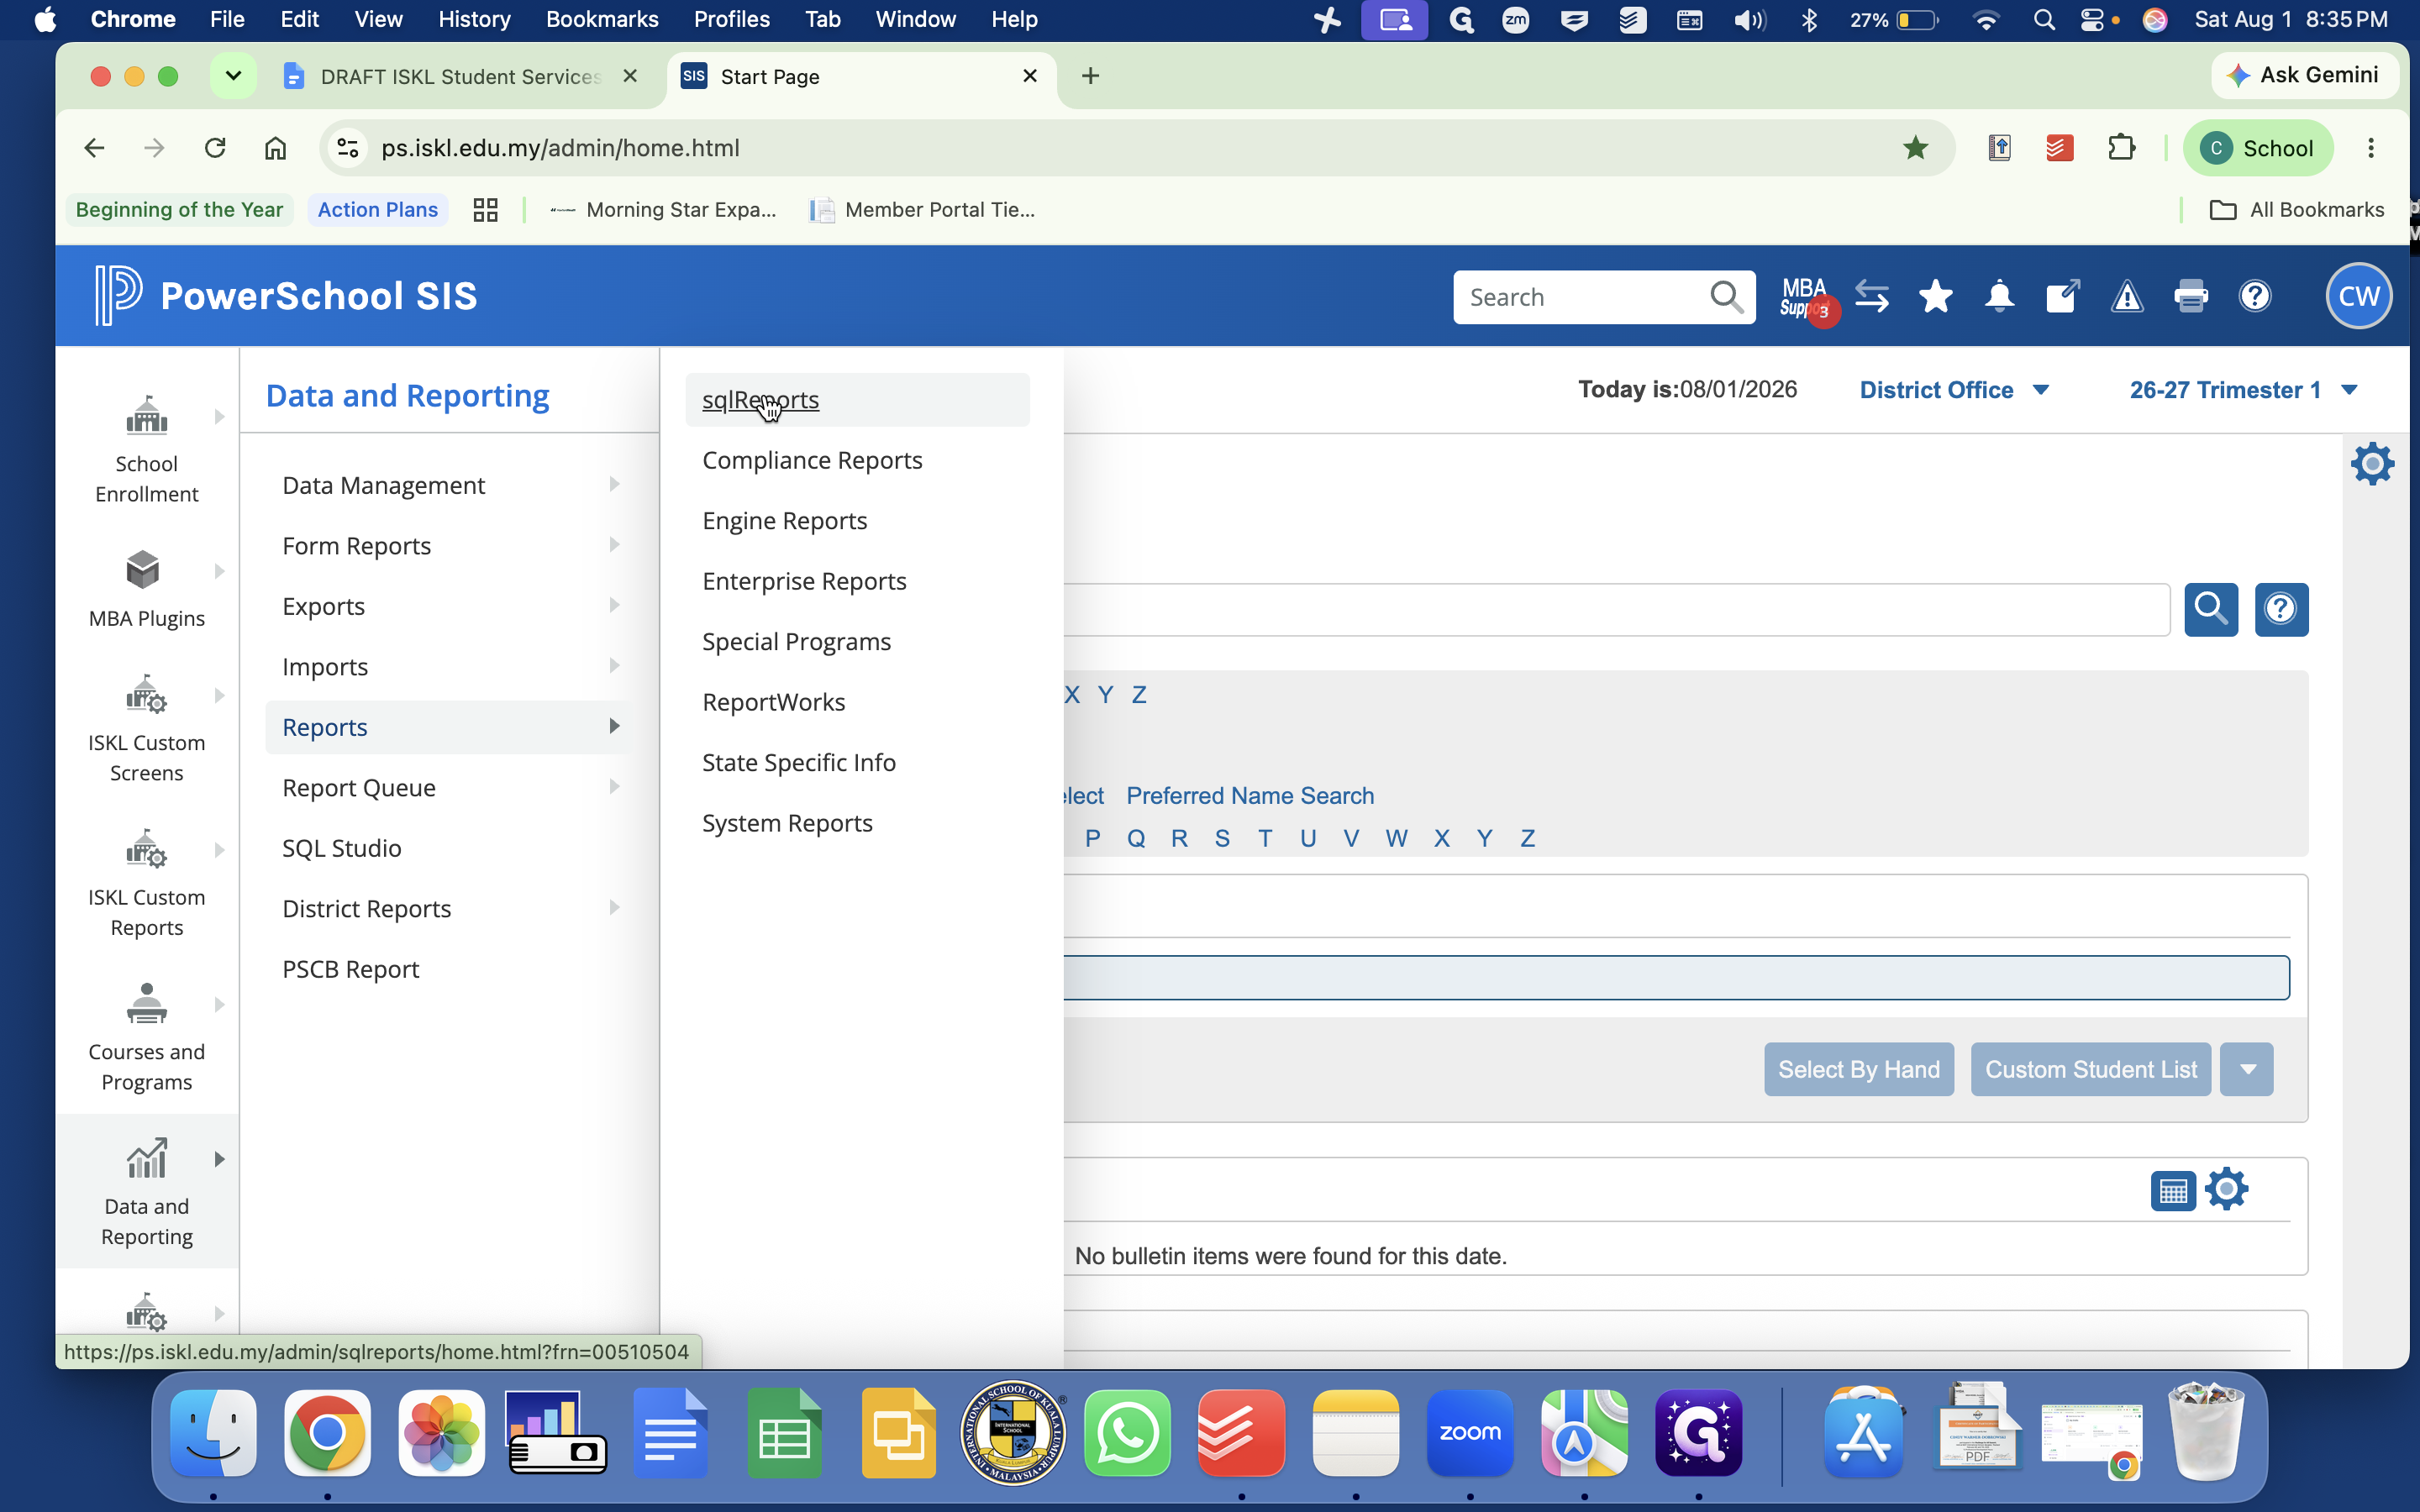2420x1512 pixels.
Task: Open School Enrollment sidebar section
Action: tap(147, 448)
